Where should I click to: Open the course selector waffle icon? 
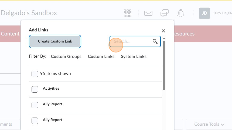[128, 13]
